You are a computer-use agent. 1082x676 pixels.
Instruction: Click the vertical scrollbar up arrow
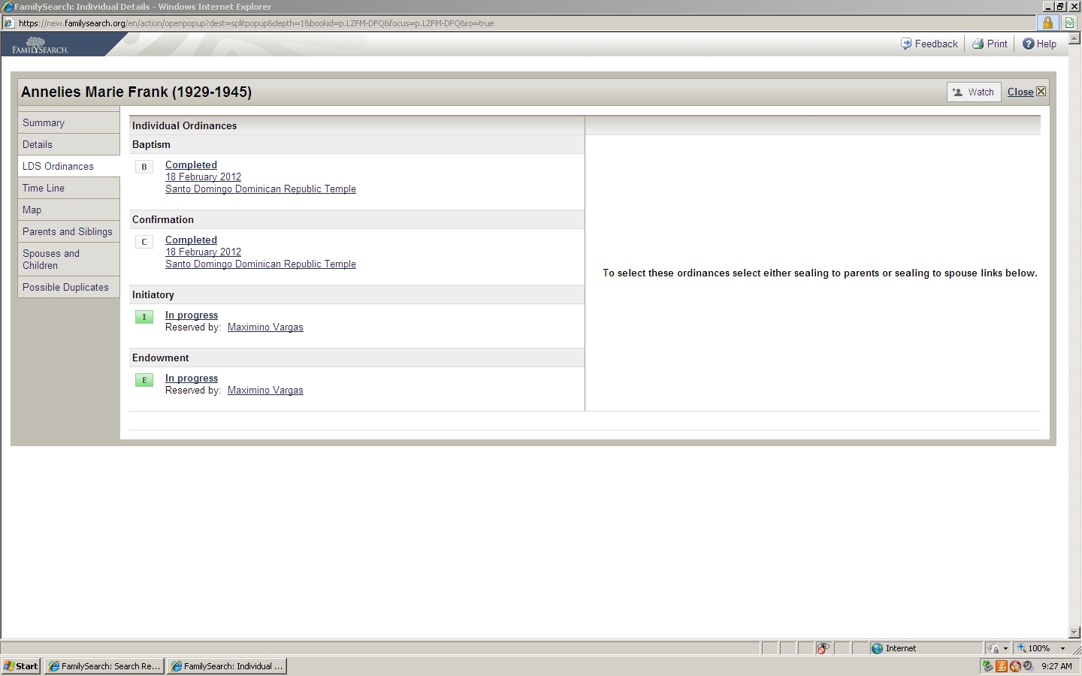click(1074, 38)
